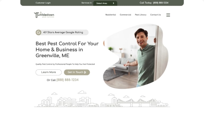Click the 4.9 Stars Average Google Rating badge
Screen dimensions: 204x115
pos(62,33)
